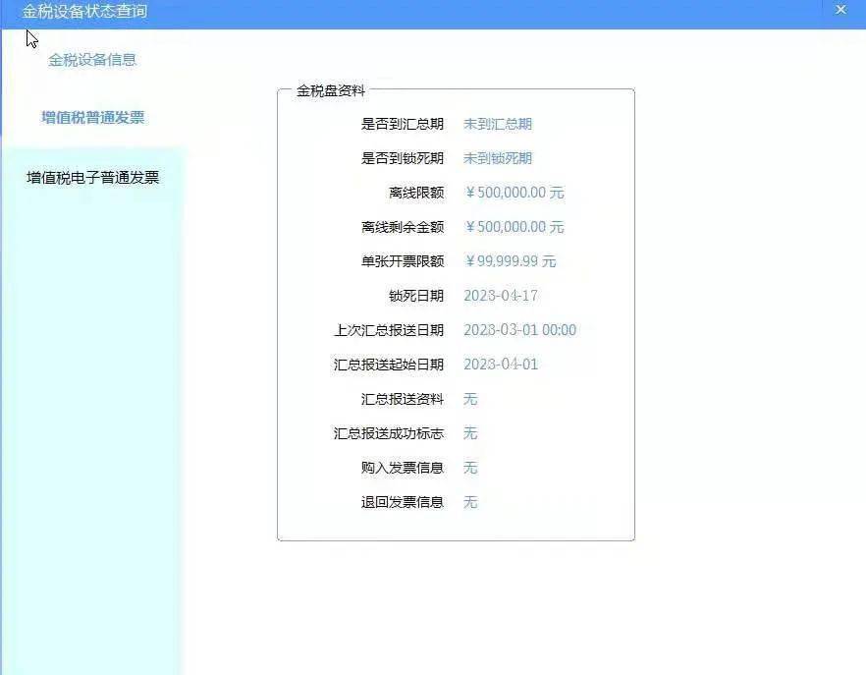Click the 未到汇总期 status text
The image size is (866, 675).
tap(498, 124)
